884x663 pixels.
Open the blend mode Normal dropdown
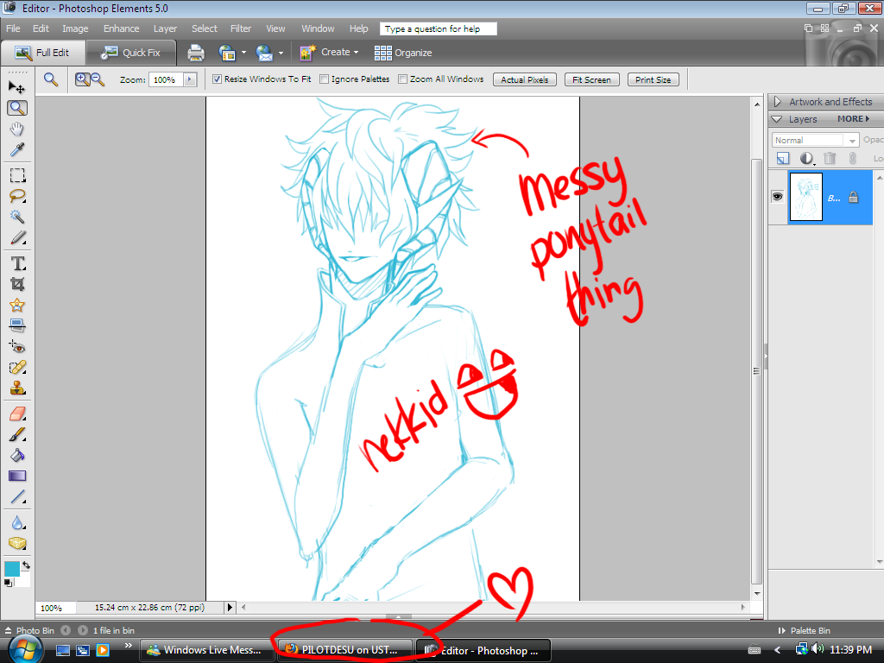(815, 140)
